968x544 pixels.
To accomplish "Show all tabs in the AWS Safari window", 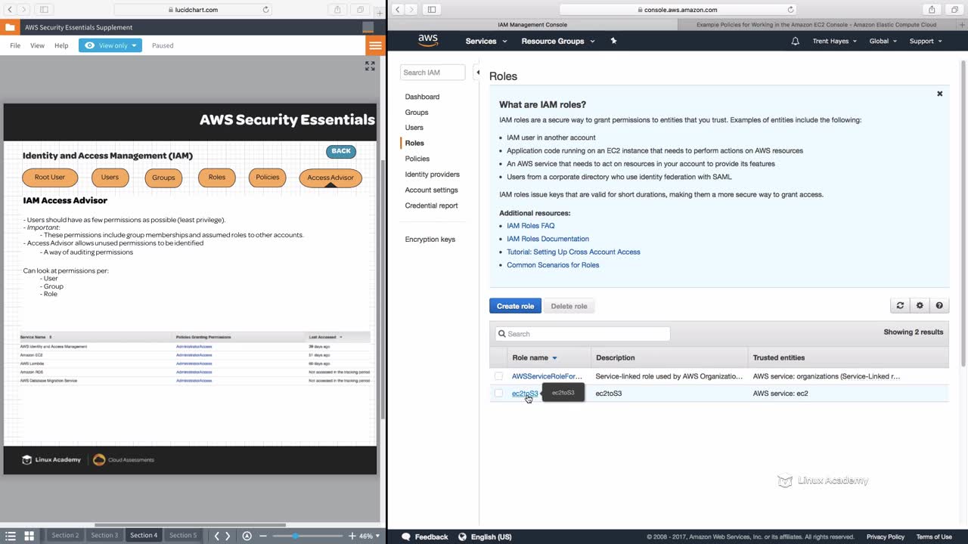I will tap(954, 10).
